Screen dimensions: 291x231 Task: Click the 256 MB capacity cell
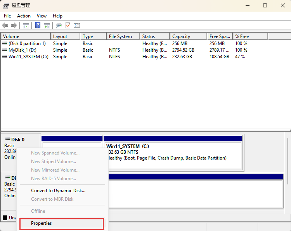(x=180, y=43)
